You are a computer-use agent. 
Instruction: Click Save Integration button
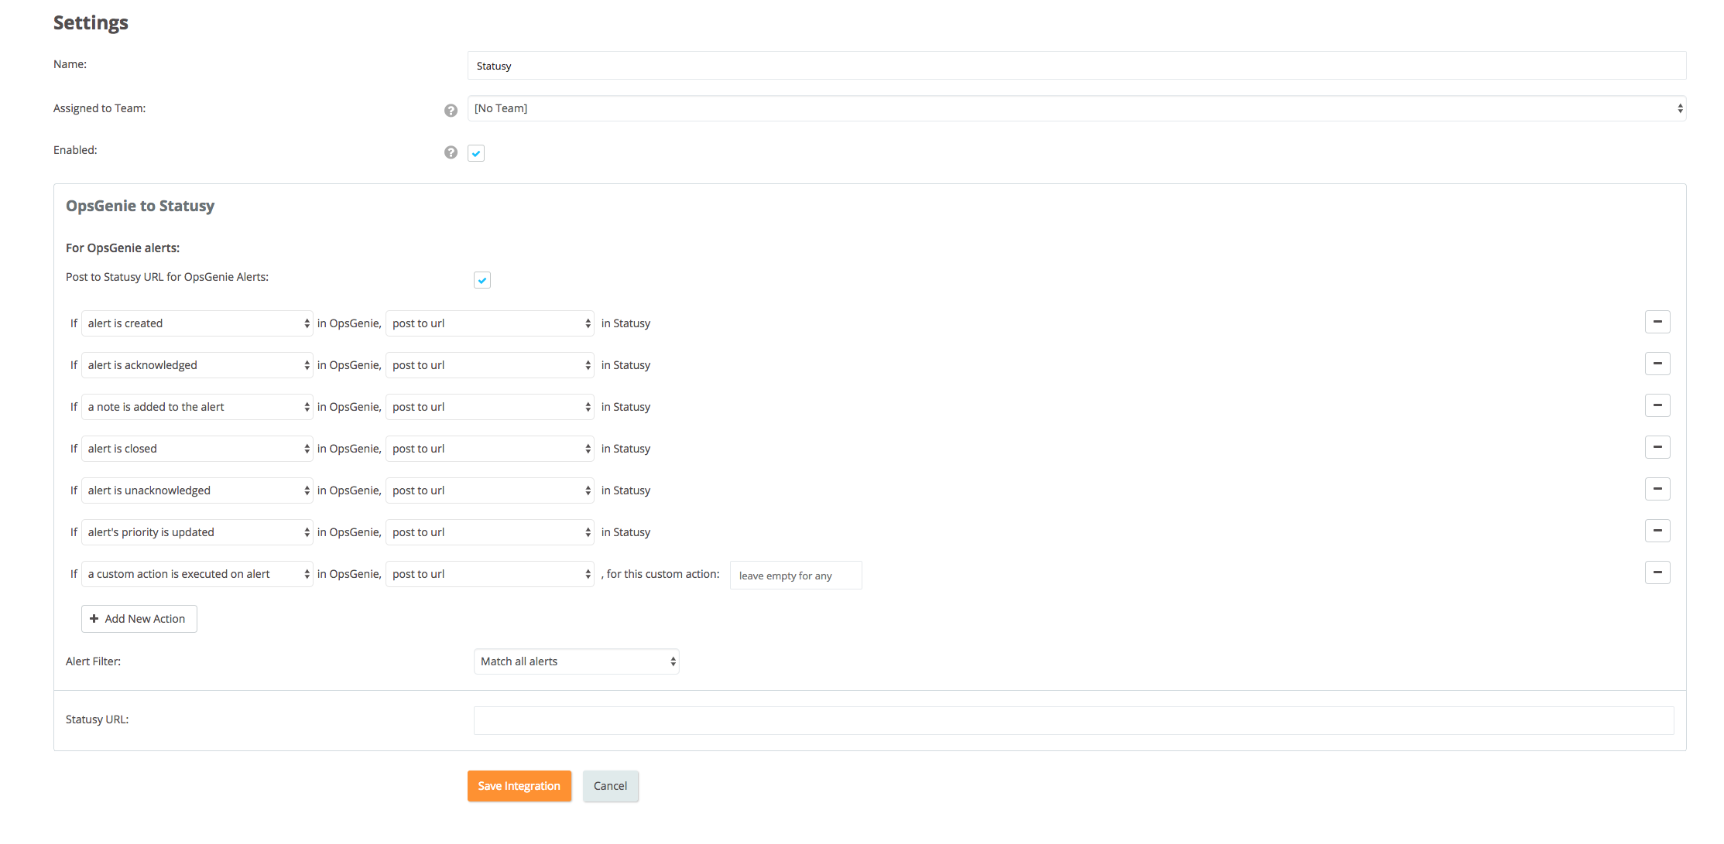coord(519,786)
